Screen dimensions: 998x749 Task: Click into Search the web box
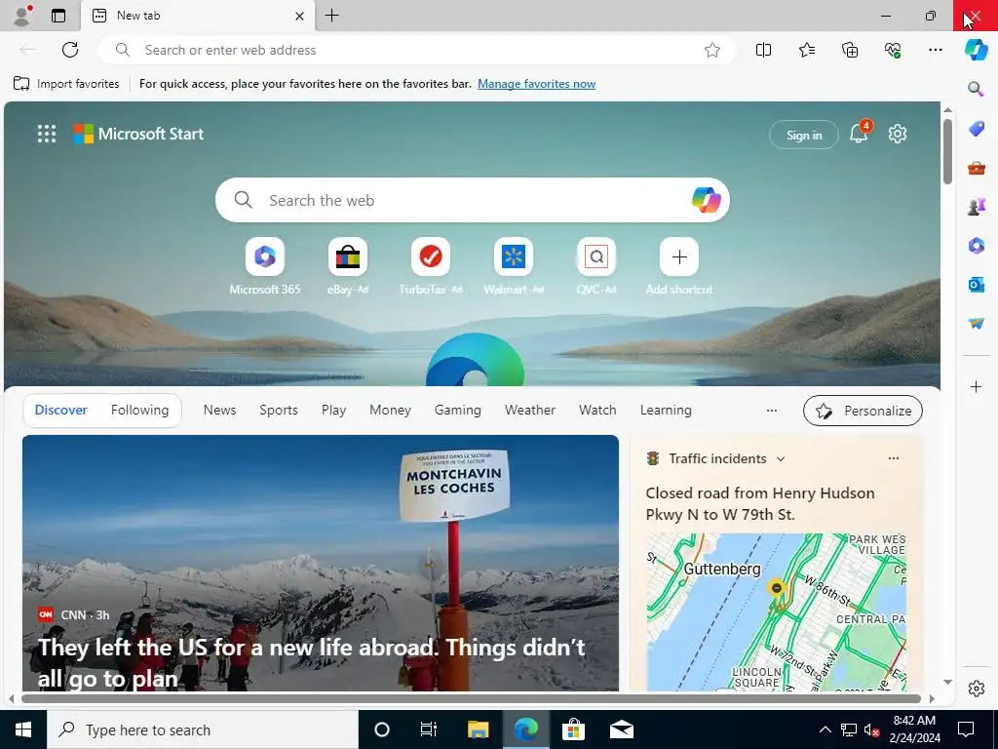471,200
